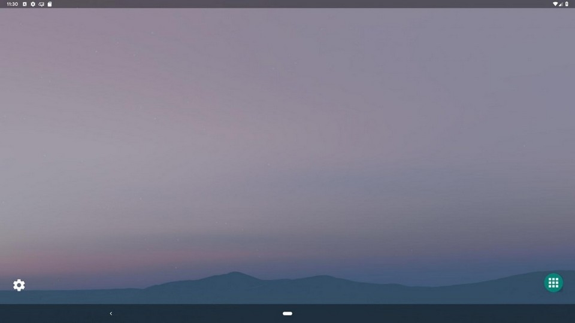Screen dimensions: 575x323
Task: Click the battery icon in status bar
Action: click(567, 4)
